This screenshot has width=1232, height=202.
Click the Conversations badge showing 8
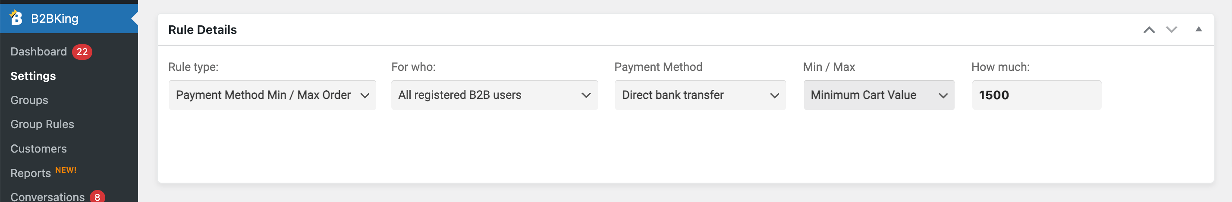(x=97, y=196)
